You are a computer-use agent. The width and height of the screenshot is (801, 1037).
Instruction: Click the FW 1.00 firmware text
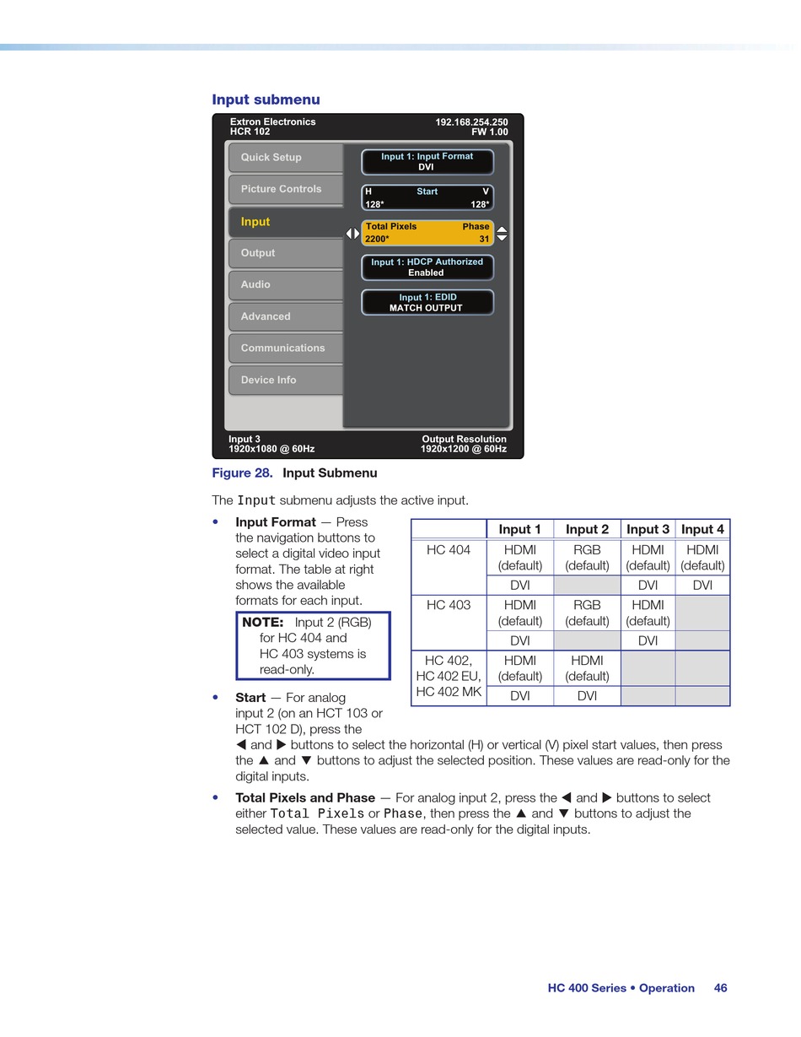click(x=489, y=132)
